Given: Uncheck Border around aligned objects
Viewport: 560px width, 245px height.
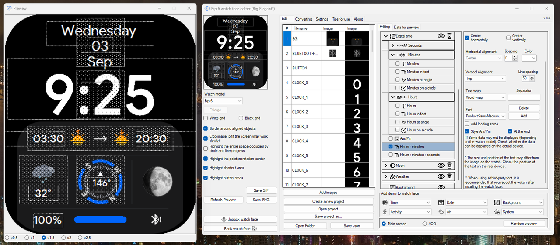Looking at the screenshot, I should click(x=206, y=128).
